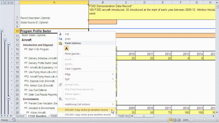Open the partially hidden F35D Mu sheet tab
This screenshot has height=123, width=219.
(124, 116)
